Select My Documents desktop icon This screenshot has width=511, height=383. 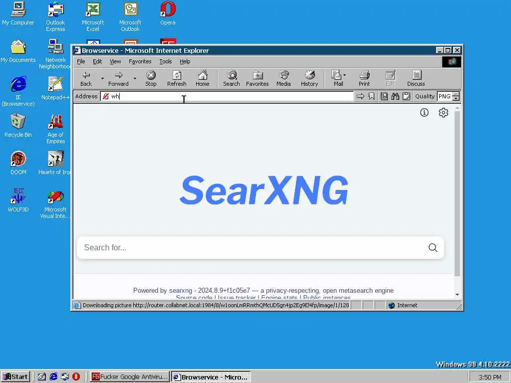click(x=18, y=51)
